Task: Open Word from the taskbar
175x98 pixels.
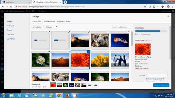Action: tap(27, 96)
